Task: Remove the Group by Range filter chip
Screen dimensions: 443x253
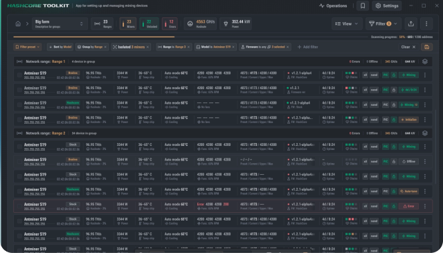Action: [105, 47]
